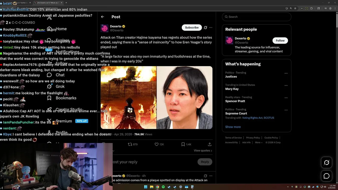This screenshot has width=338, height=190.
Task: Open Home in the X sidebar
Action: tap(61, 29)
